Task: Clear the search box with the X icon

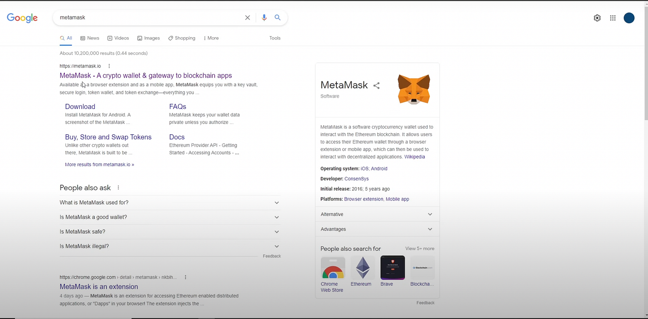Action: click(247, 18)
